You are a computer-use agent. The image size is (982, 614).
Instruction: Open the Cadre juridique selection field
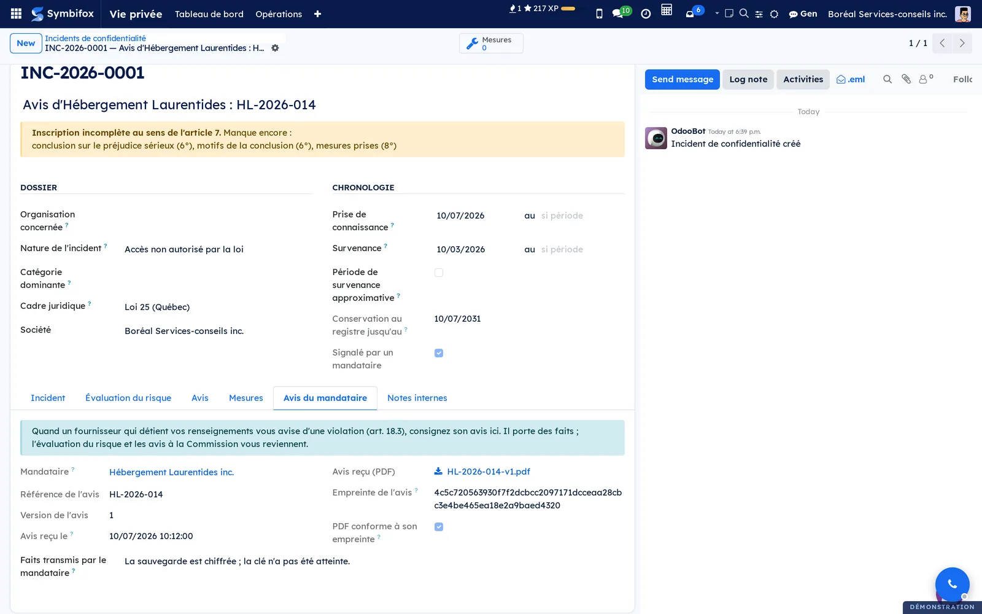click(x=218, y=307)
